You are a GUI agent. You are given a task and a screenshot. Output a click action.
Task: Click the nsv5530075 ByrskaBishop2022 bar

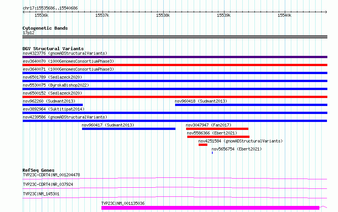point(175,89)
